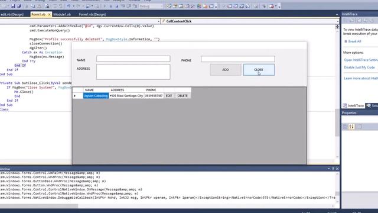Click the Undo arrow icon
The width and height of the screenshot is (378, 213).
coord(69,6)
